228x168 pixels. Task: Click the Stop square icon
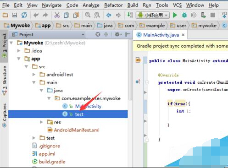(213, 15)
